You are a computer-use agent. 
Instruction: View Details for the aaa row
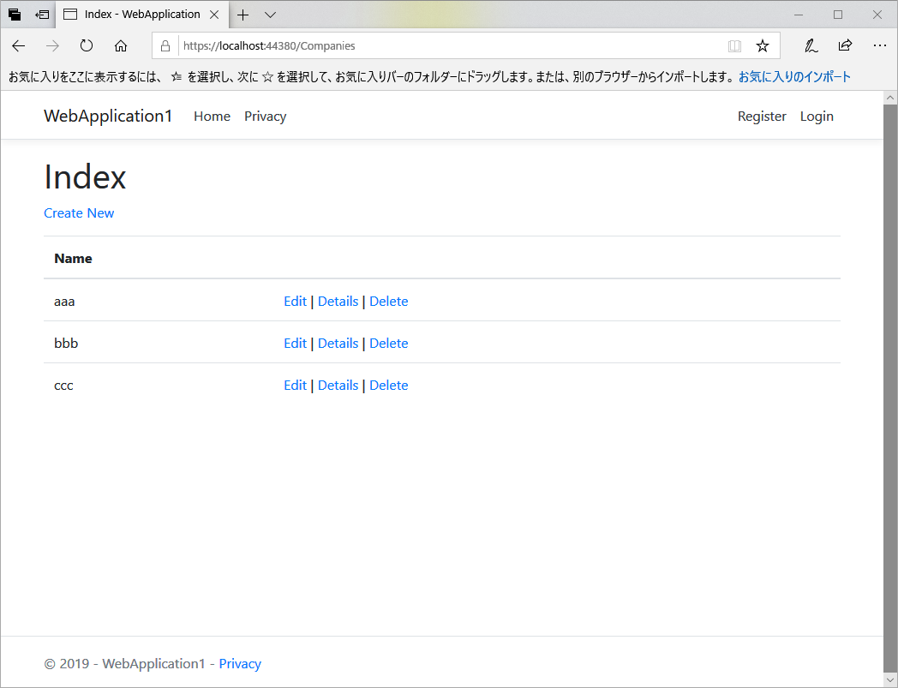pyautogui.click(x=338, y=302)
